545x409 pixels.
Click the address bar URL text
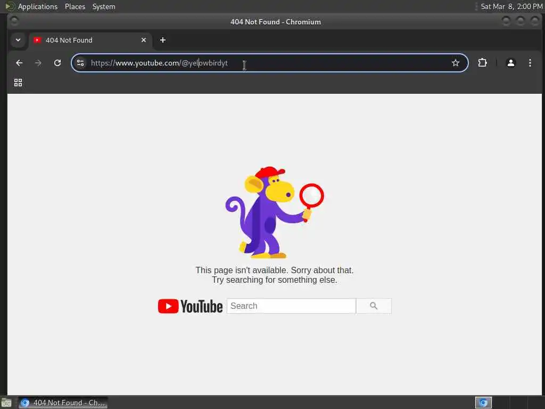click(160, 63)
